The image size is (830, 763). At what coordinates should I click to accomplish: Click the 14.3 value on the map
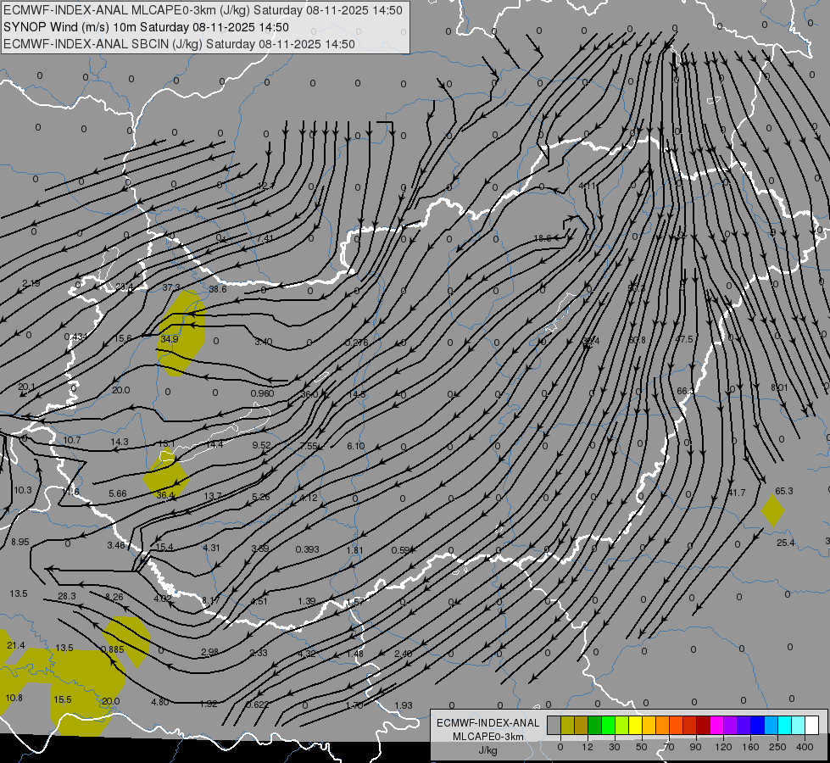(120, 442)
